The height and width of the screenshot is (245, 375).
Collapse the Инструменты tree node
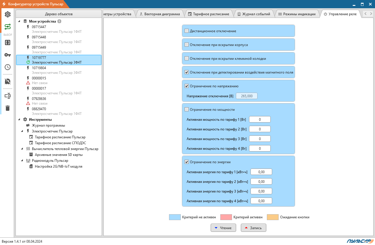[19, 120]
